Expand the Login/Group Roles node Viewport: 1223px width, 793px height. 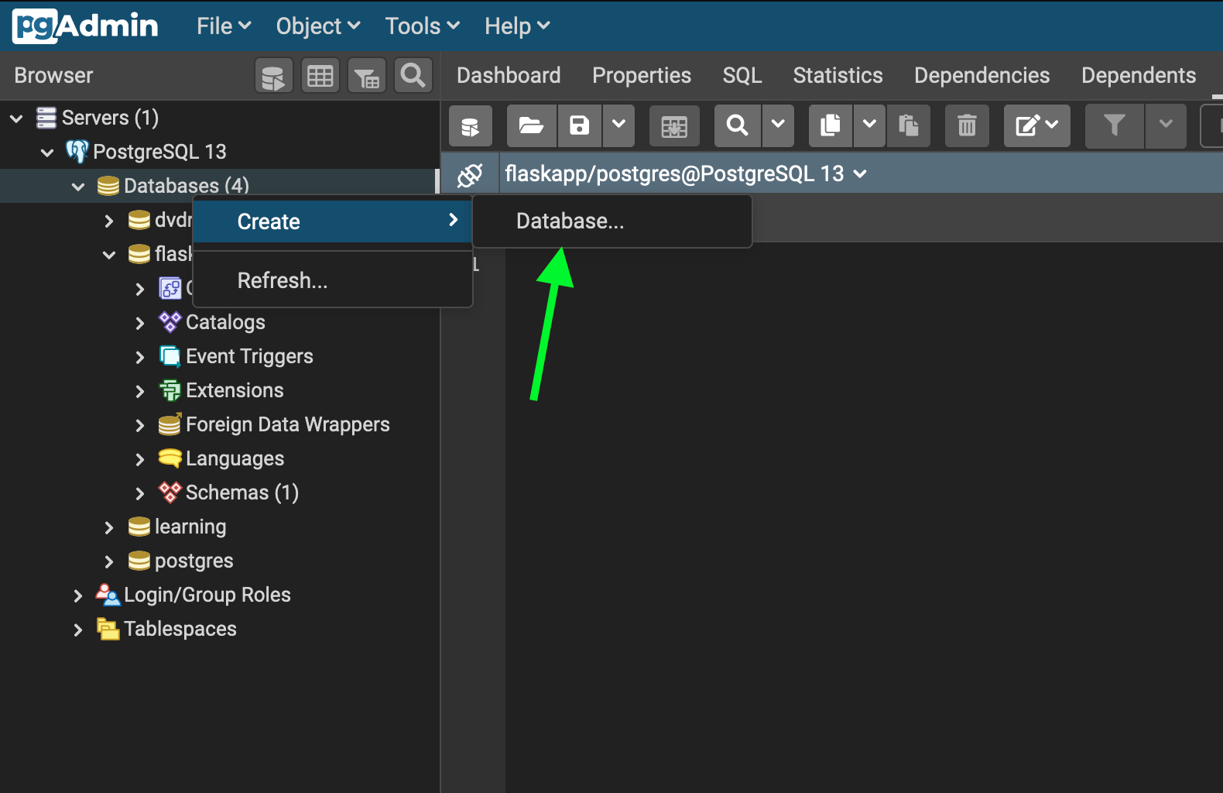(x=78, y=596)
